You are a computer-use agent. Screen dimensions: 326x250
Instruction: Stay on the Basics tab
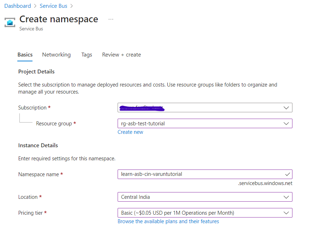(25, 54)
